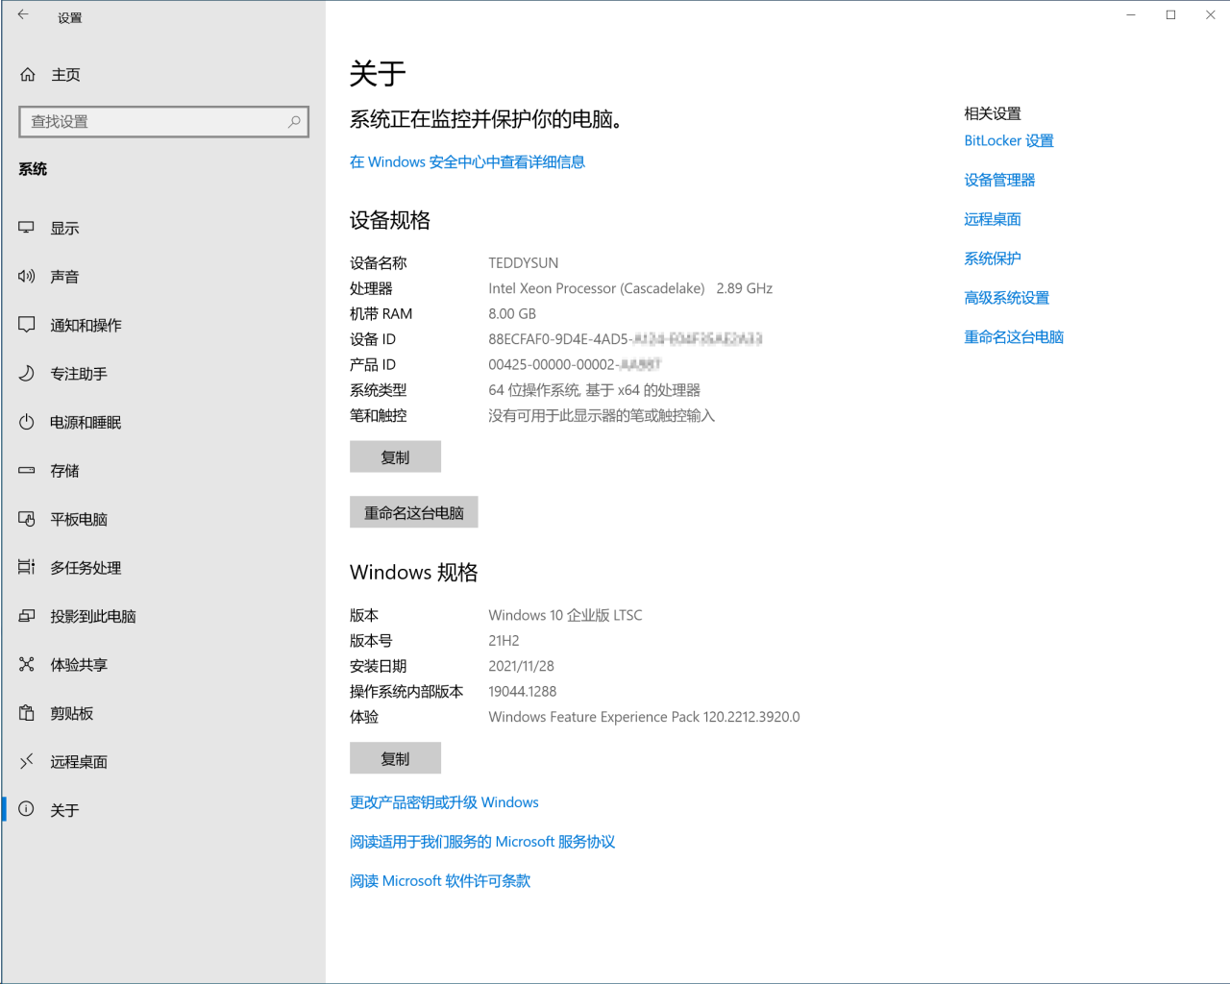This screenshot has width=1230, height=984.
Task: Click the 存储 drive icon
Action: [x=27, y=471]
